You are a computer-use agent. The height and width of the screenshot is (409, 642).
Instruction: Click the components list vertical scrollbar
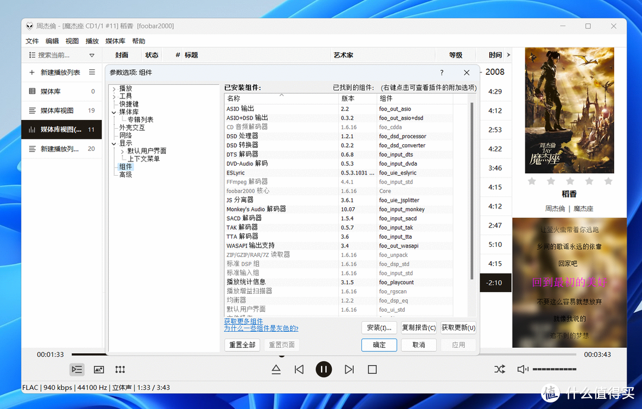[472, 191]
